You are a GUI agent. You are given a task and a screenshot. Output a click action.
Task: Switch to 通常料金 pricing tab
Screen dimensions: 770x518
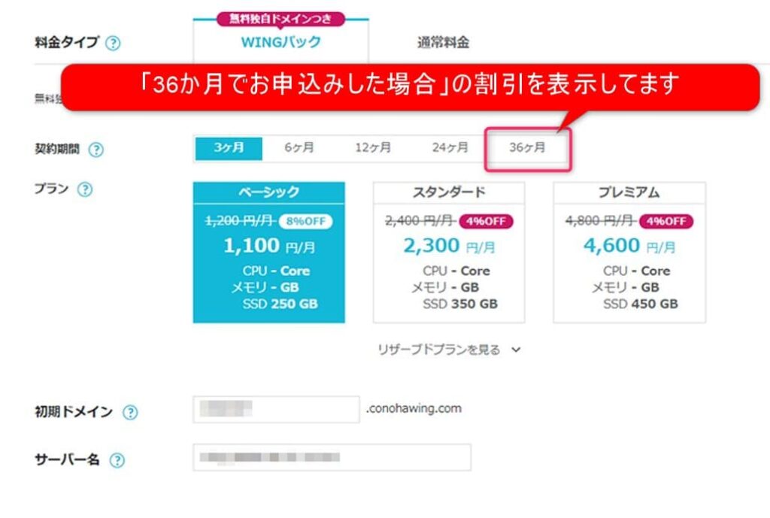443,43
